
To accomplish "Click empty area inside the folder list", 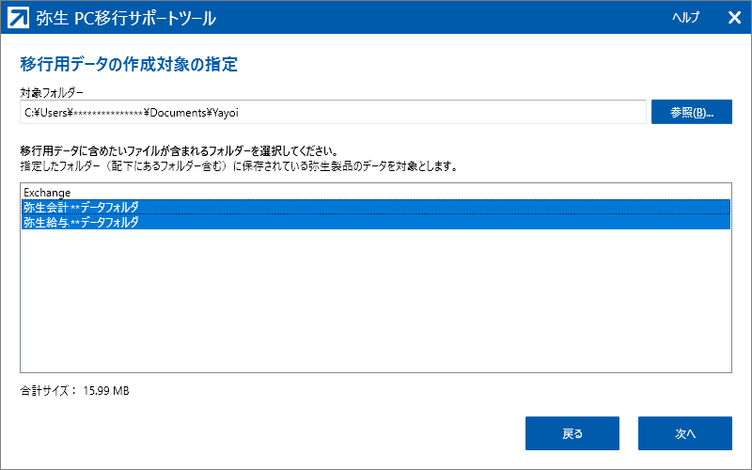I will (x=376, y=301).
